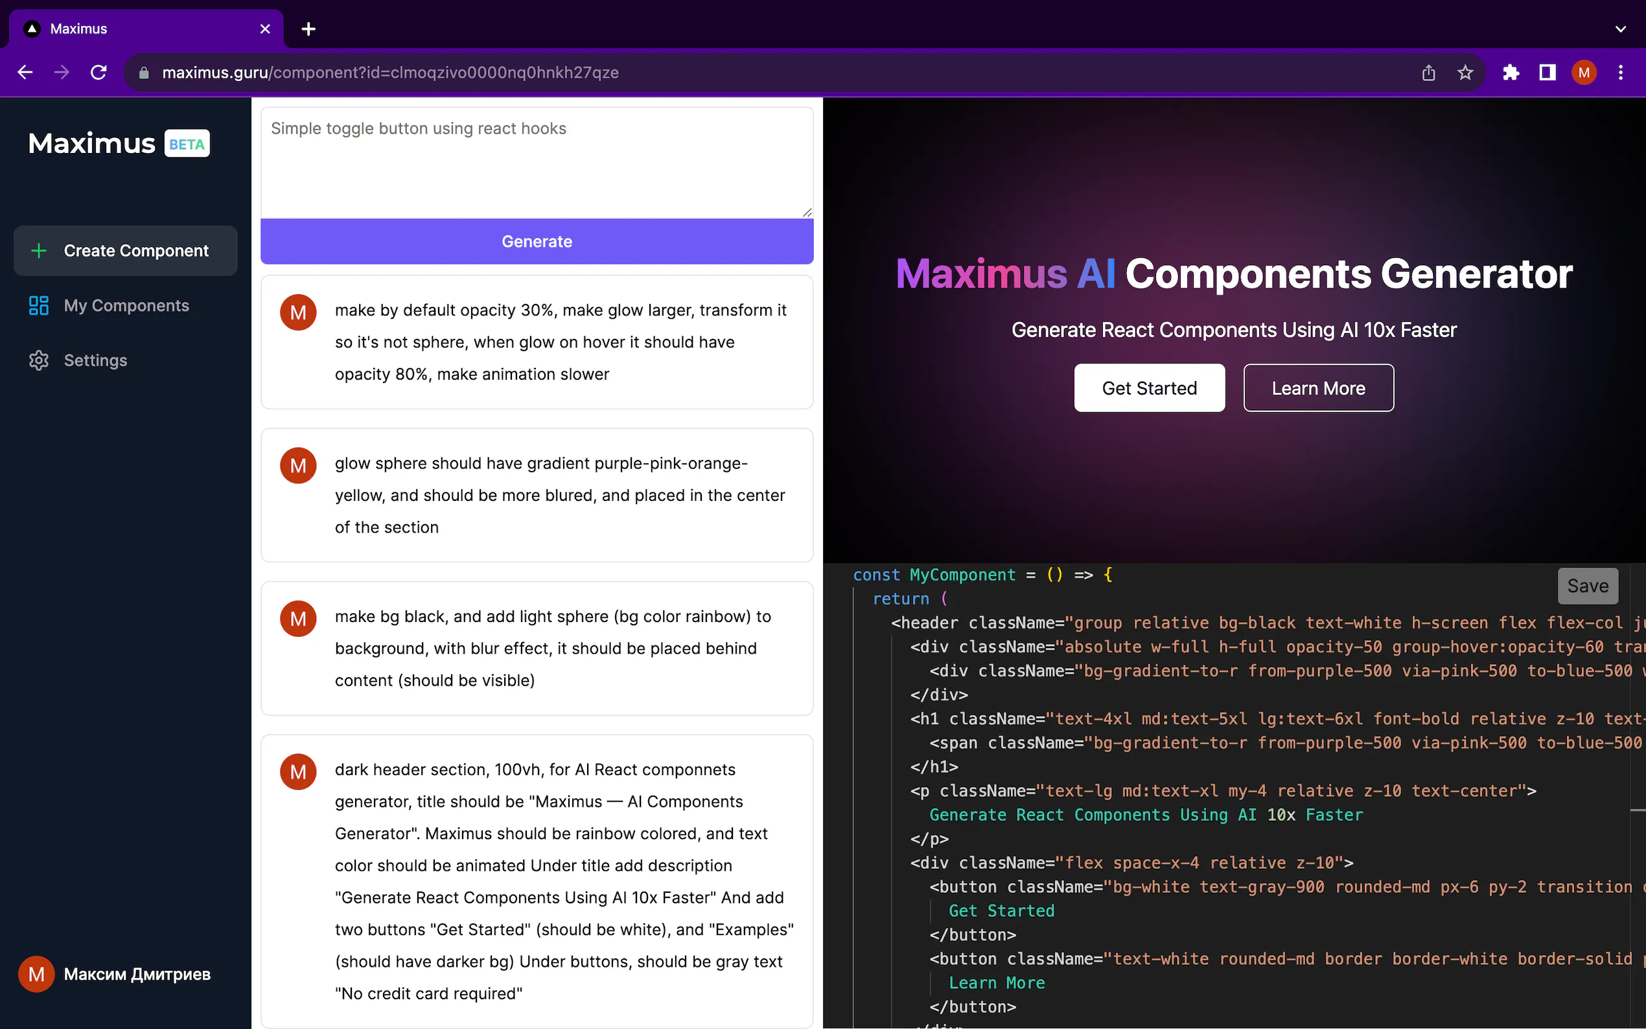Click the share page icon
Viewport: 1646px width, 1029px height.
1428,72
